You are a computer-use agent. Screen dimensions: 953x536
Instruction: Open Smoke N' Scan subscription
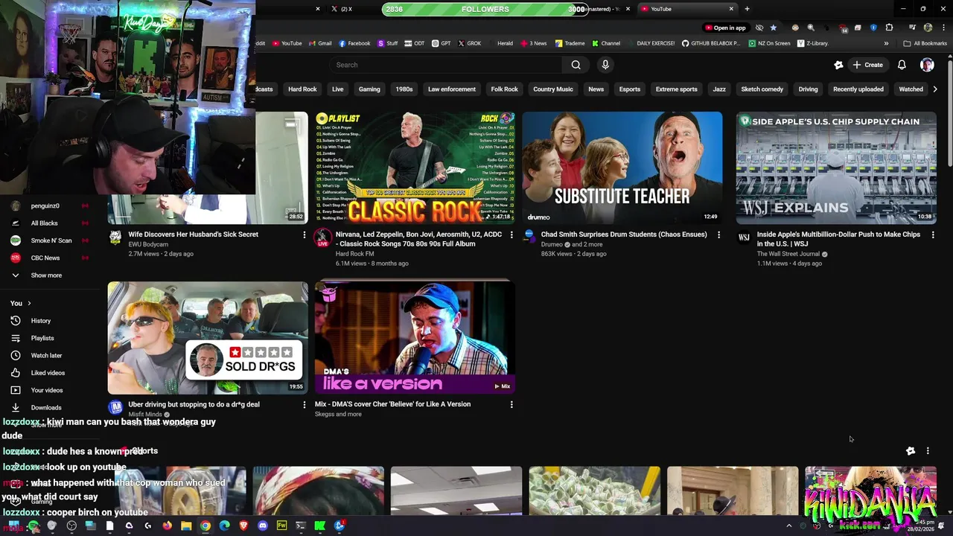[x=51, y=240]
